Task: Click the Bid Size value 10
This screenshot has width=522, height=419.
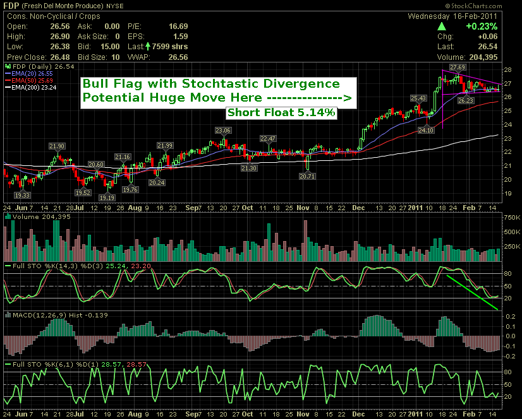Action: (115, 57)
